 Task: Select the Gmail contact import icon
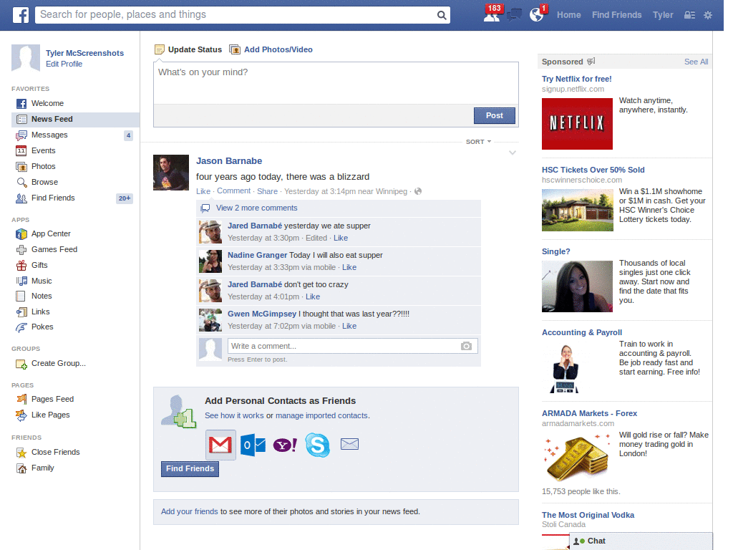(220, 444)
